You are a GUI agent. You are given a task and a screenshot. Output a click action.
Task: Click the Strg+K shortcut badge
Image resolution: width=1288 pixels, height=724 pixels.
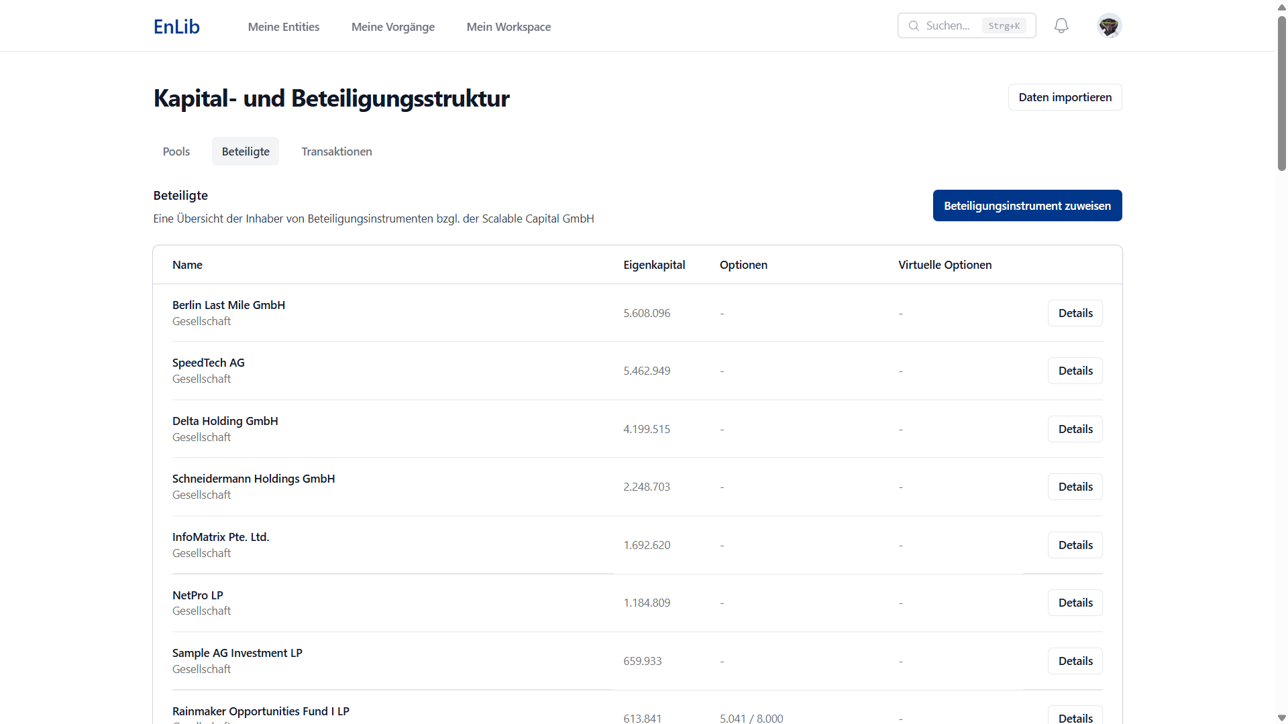[1004, 25]
